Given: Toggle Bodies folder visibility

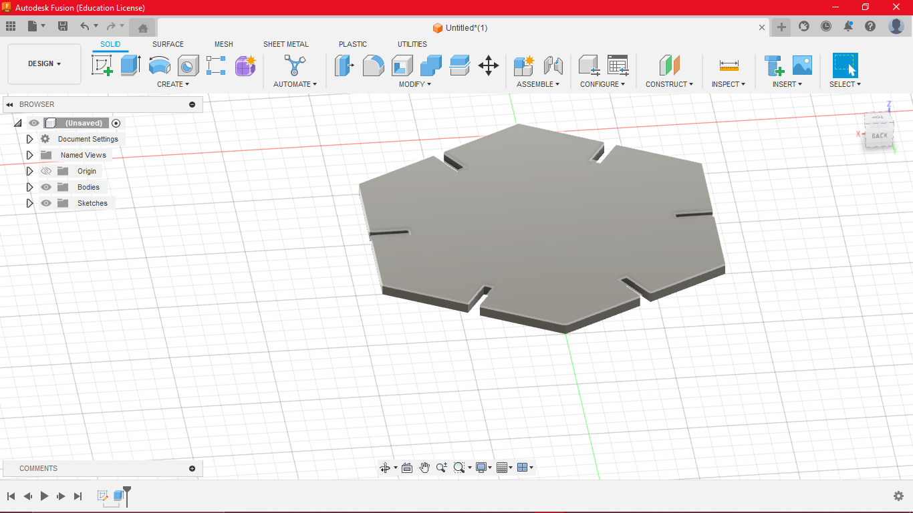Looking at the screenshot, I should pos(46,187).
